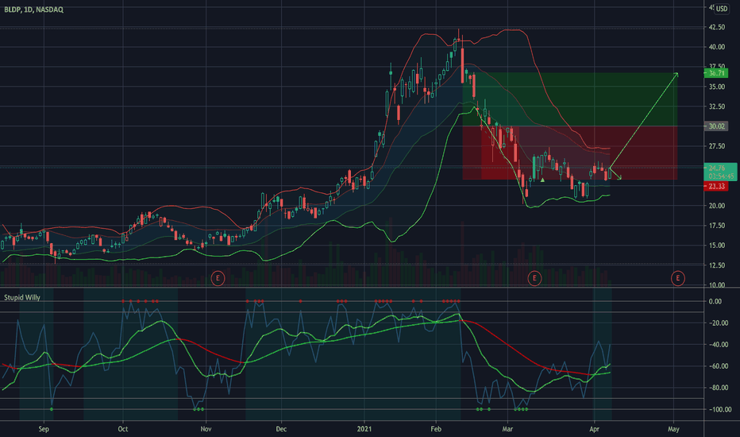
Task: Click the earnings marker near May
Action: pos(678,278)
